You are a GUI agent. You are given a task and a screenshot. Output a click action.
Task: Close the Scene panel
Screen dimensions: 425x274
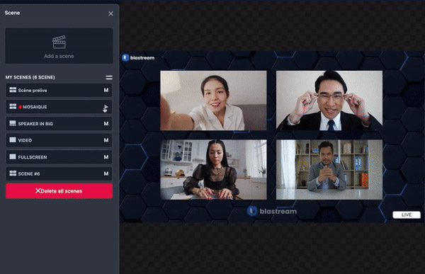[x=111, y=13]
